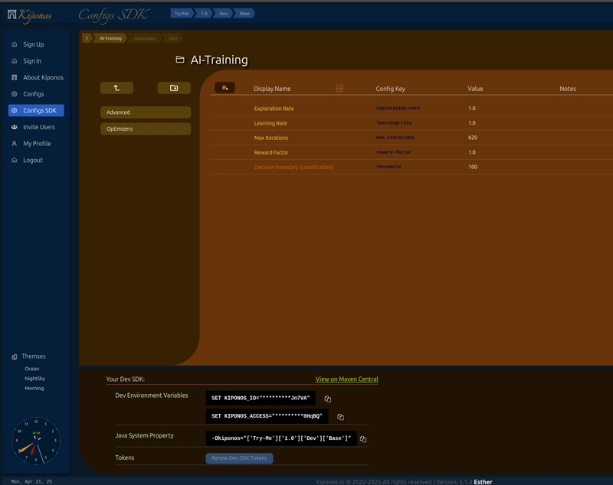Click the Learning Rate display name
The image size is (613, 485).
pos(270,123)
